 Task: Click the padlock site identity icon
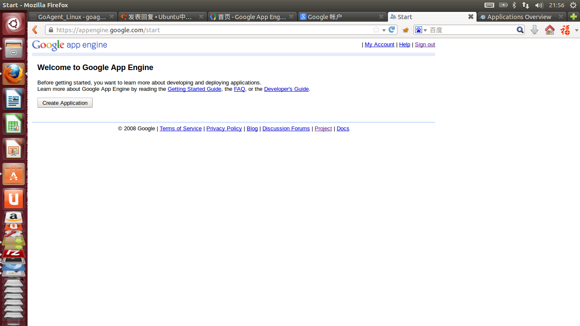(51, 30)
